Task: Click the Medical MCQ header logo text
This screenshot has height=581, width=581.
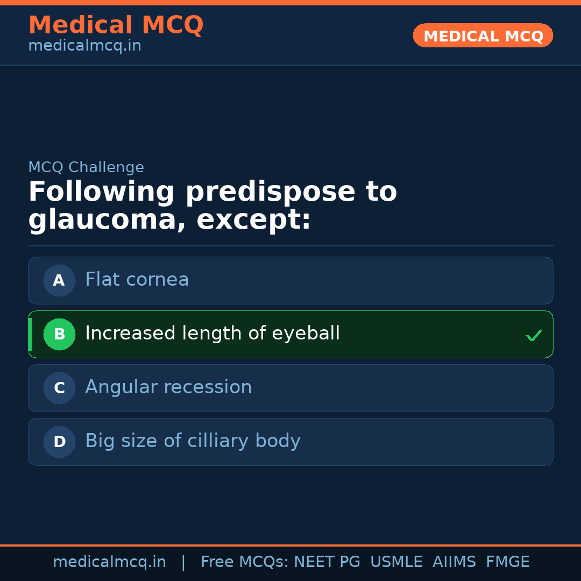Action: pyautogui.click(x=116, y=25)
